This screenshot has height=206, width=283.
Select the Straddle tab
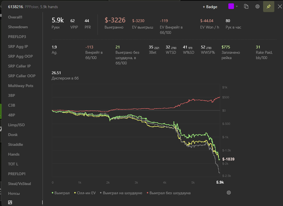point(15,144)
